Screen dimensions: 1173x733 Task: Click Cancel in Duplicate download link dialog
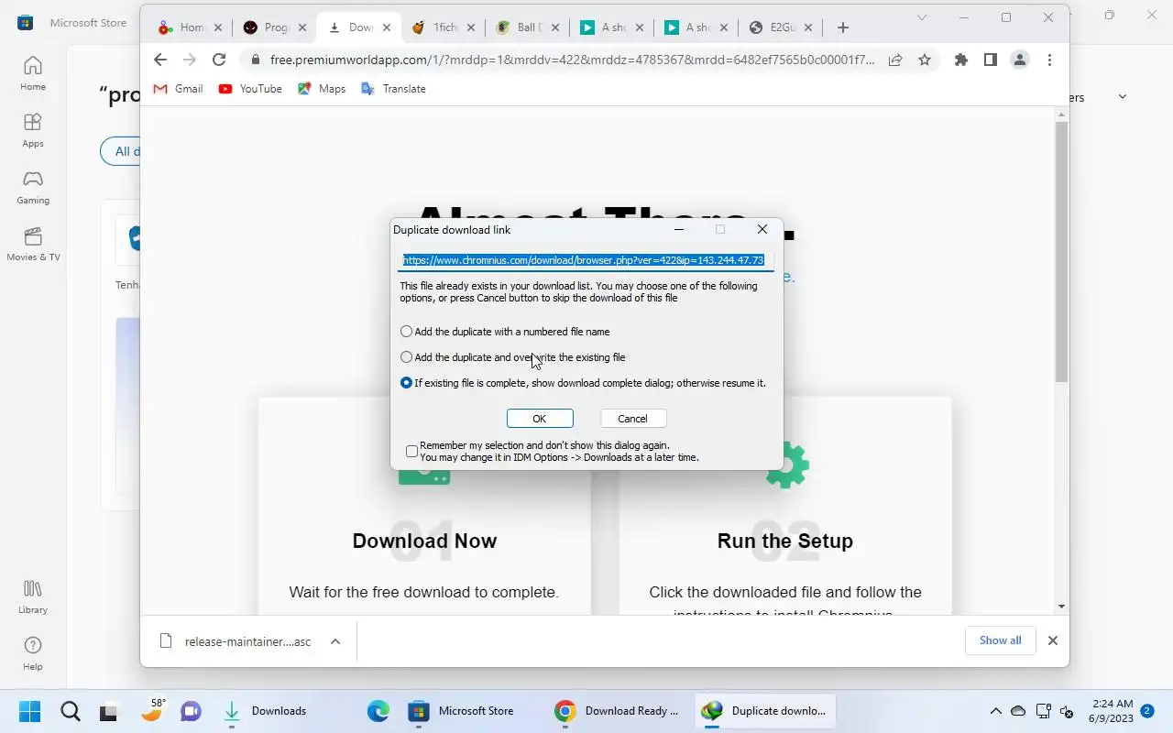pos(632,419)
